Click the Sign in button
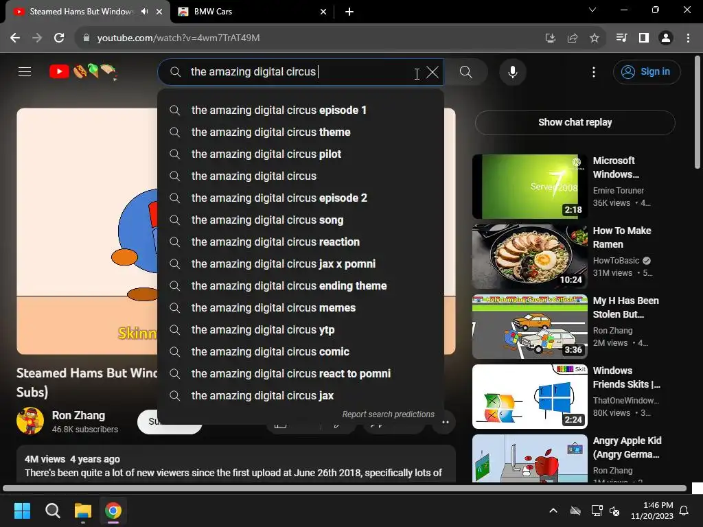The image size is (703, 527). [647, 71]
